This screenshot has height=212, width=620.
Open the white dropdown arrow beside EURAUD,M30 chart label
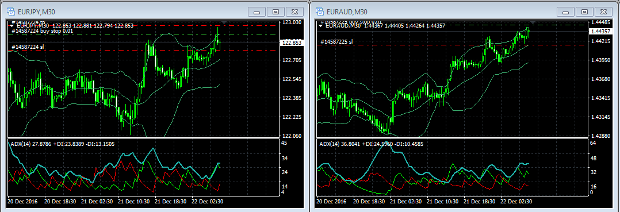(x=320, y=25)
